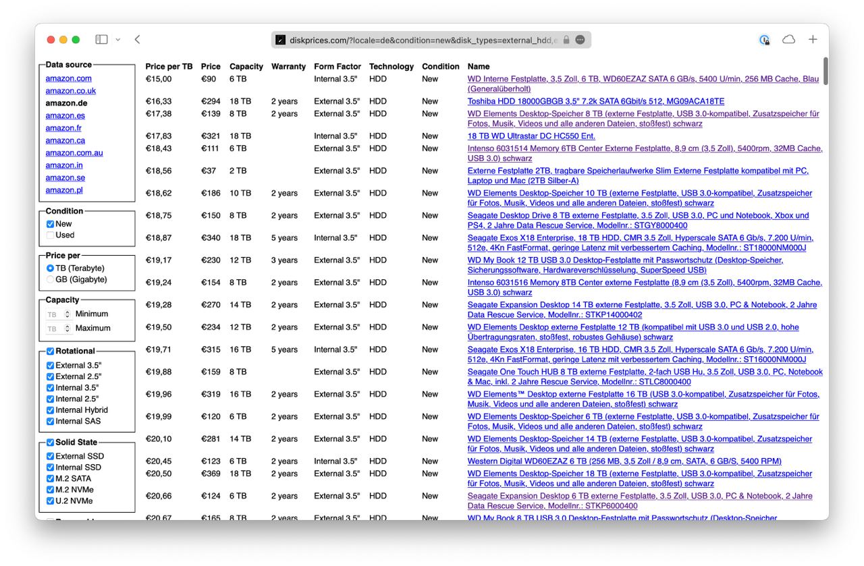Uncheck the External 3.5" checkbox
The image size is (864, 566).
pyautogui.click(x=50, y=365)
